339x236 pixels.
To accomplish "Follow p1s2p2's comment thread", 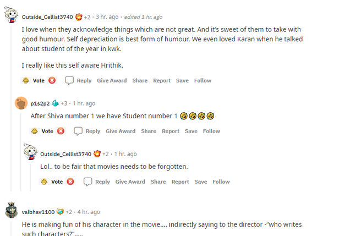I will [x=211, y=131].
